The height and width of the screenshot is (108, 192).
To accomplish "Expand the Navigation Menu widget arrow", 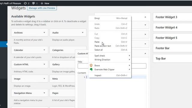I will (44, 93).
